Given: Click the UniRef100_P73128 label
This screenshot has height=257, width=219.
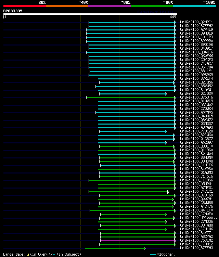Looking at the screenshot, I should 196,131.
